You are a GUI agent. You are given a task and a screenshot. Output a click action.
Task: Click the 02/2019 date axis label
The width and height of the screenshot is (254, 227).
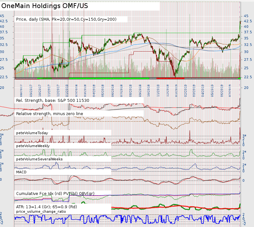(x=186, y=91)
